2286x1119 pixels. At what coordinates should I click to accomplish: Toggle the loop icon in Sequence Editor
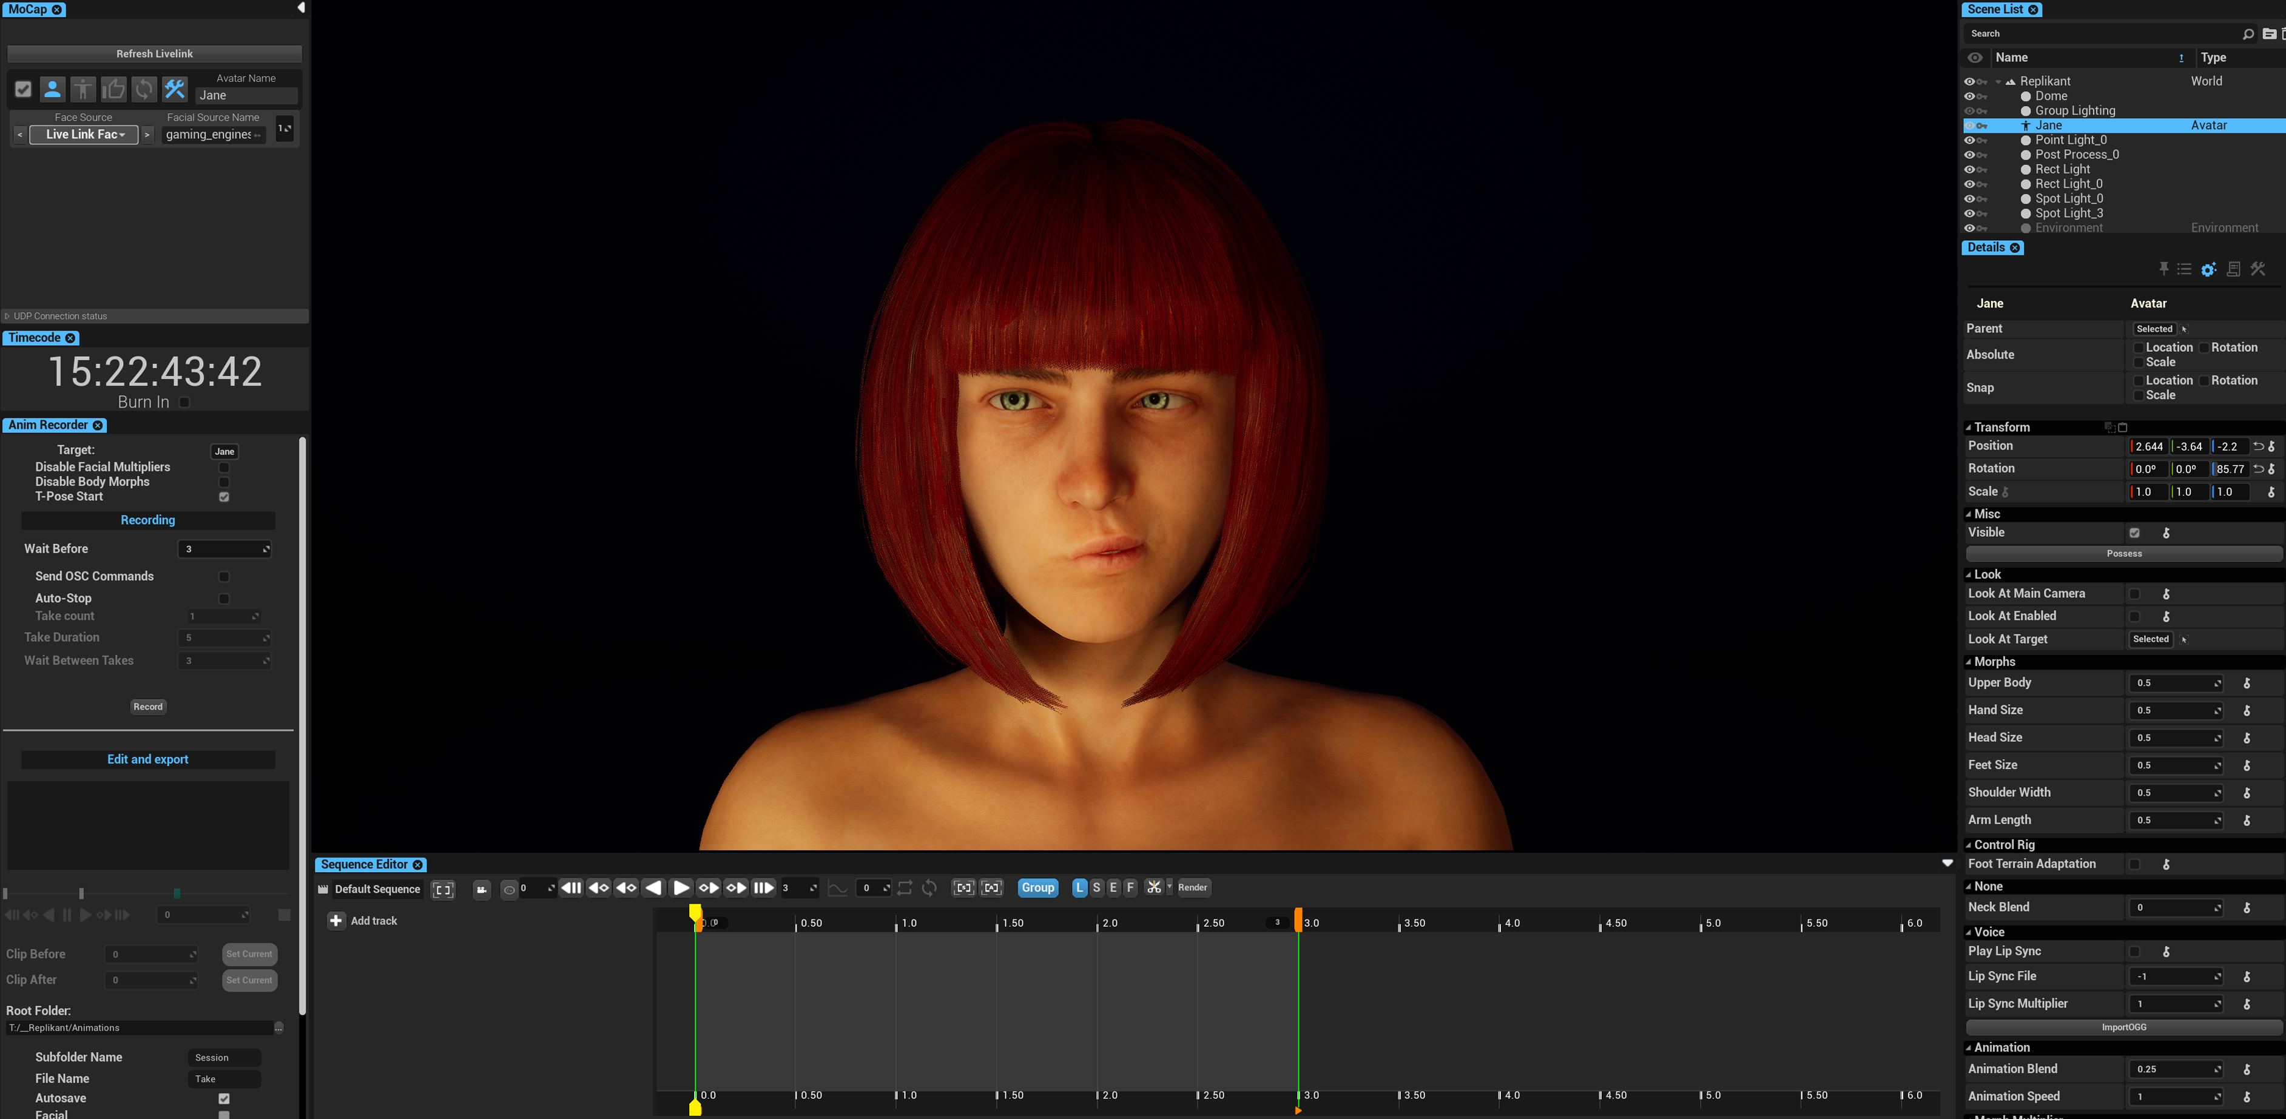[x=905, y=887]
